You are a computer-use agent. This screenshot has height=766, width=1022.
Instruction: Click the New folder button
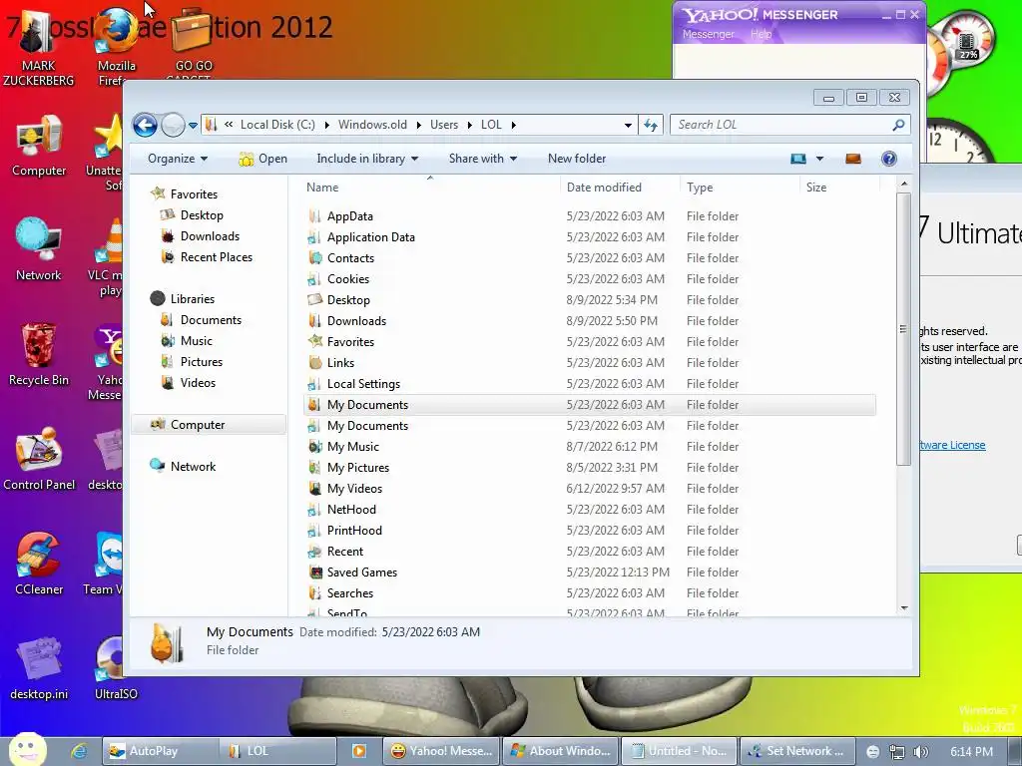pos(577,159)
